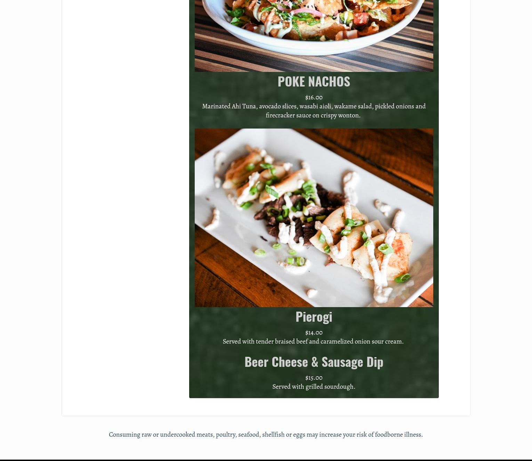The width and height of the screenshot is (532, 461).
Task: Click the Poke Nachos dish photo
Action: (314, 36)
